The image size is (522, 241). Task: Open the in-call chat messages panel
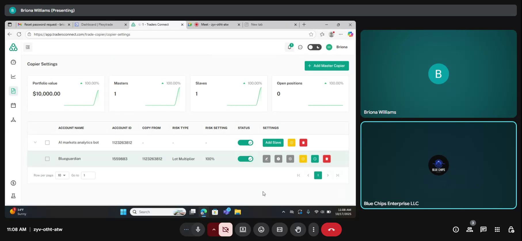tap(483, 229)
